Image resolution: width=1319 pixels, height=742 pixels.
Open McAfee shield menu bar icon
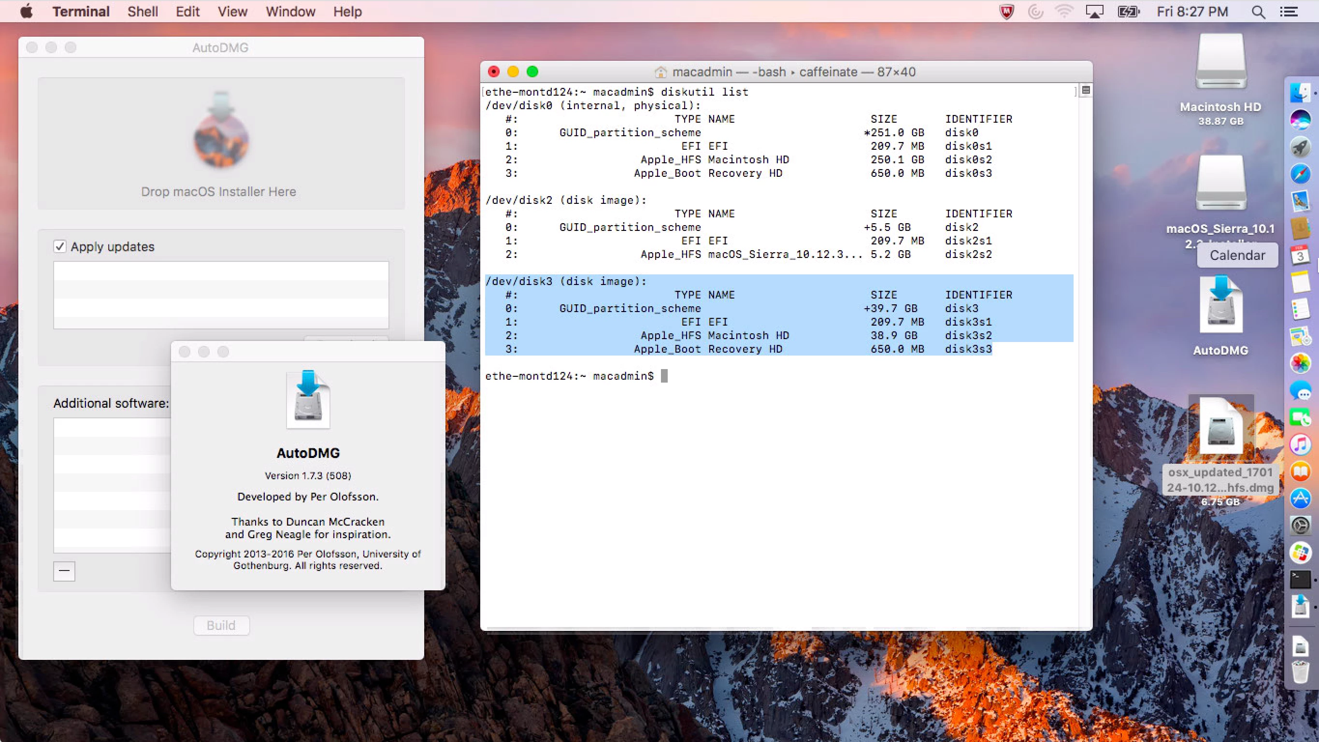pos(1006,11)
